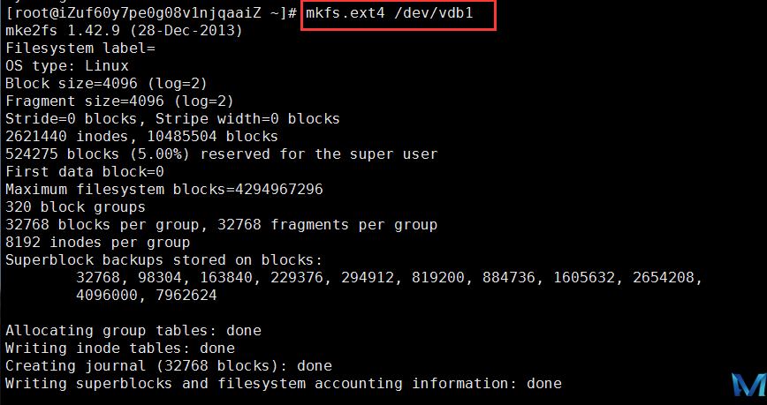Click the Superblock backups stored on blocks line
The height and width of the screenshot is (405, 767).
[x=164, y=260]
